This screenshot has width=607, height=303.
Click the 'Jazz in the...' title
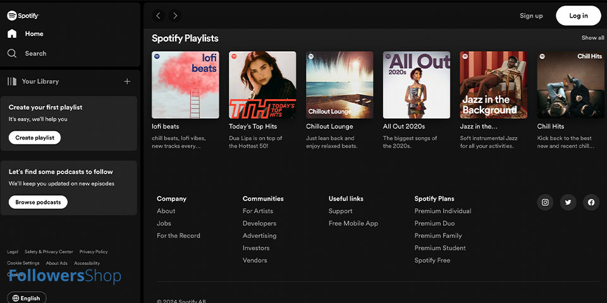(479, 126)
